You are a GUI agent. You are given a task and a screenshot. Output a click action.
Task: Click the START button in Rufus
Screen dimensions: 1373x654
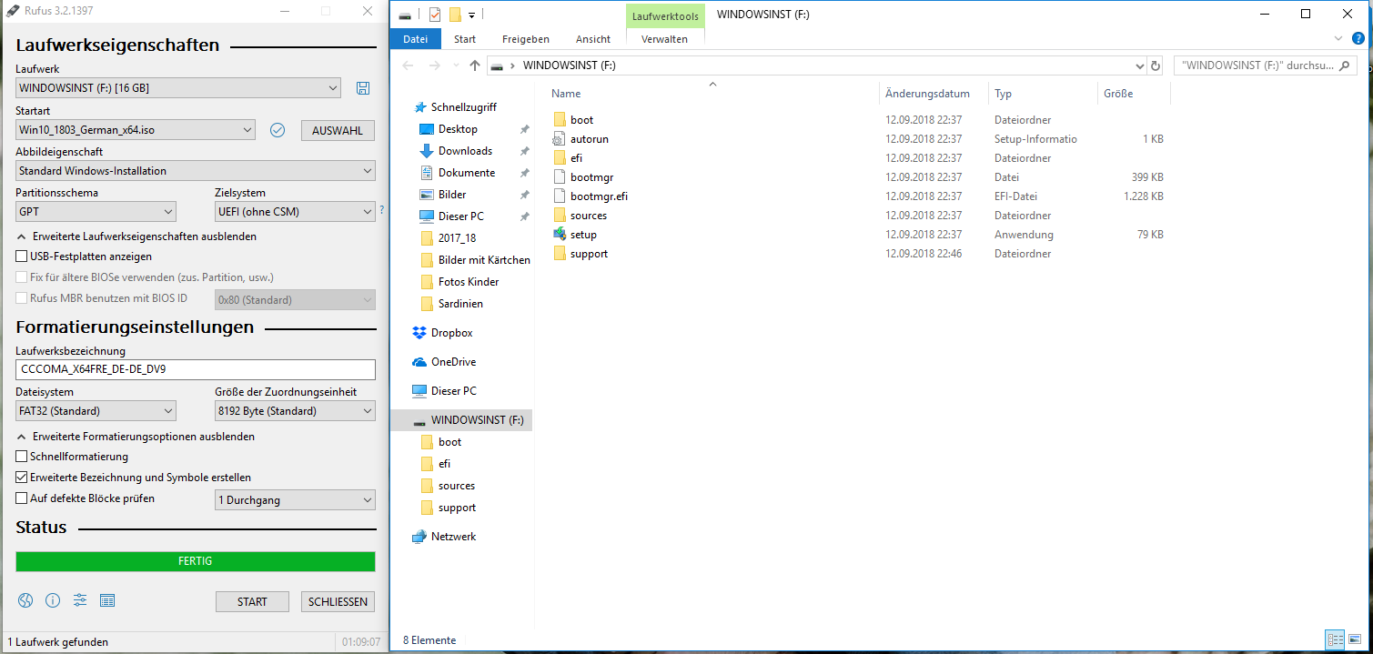coord(252,601)
